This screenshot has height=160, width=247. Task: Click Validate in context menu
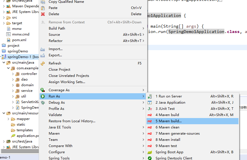click(93, 115)
